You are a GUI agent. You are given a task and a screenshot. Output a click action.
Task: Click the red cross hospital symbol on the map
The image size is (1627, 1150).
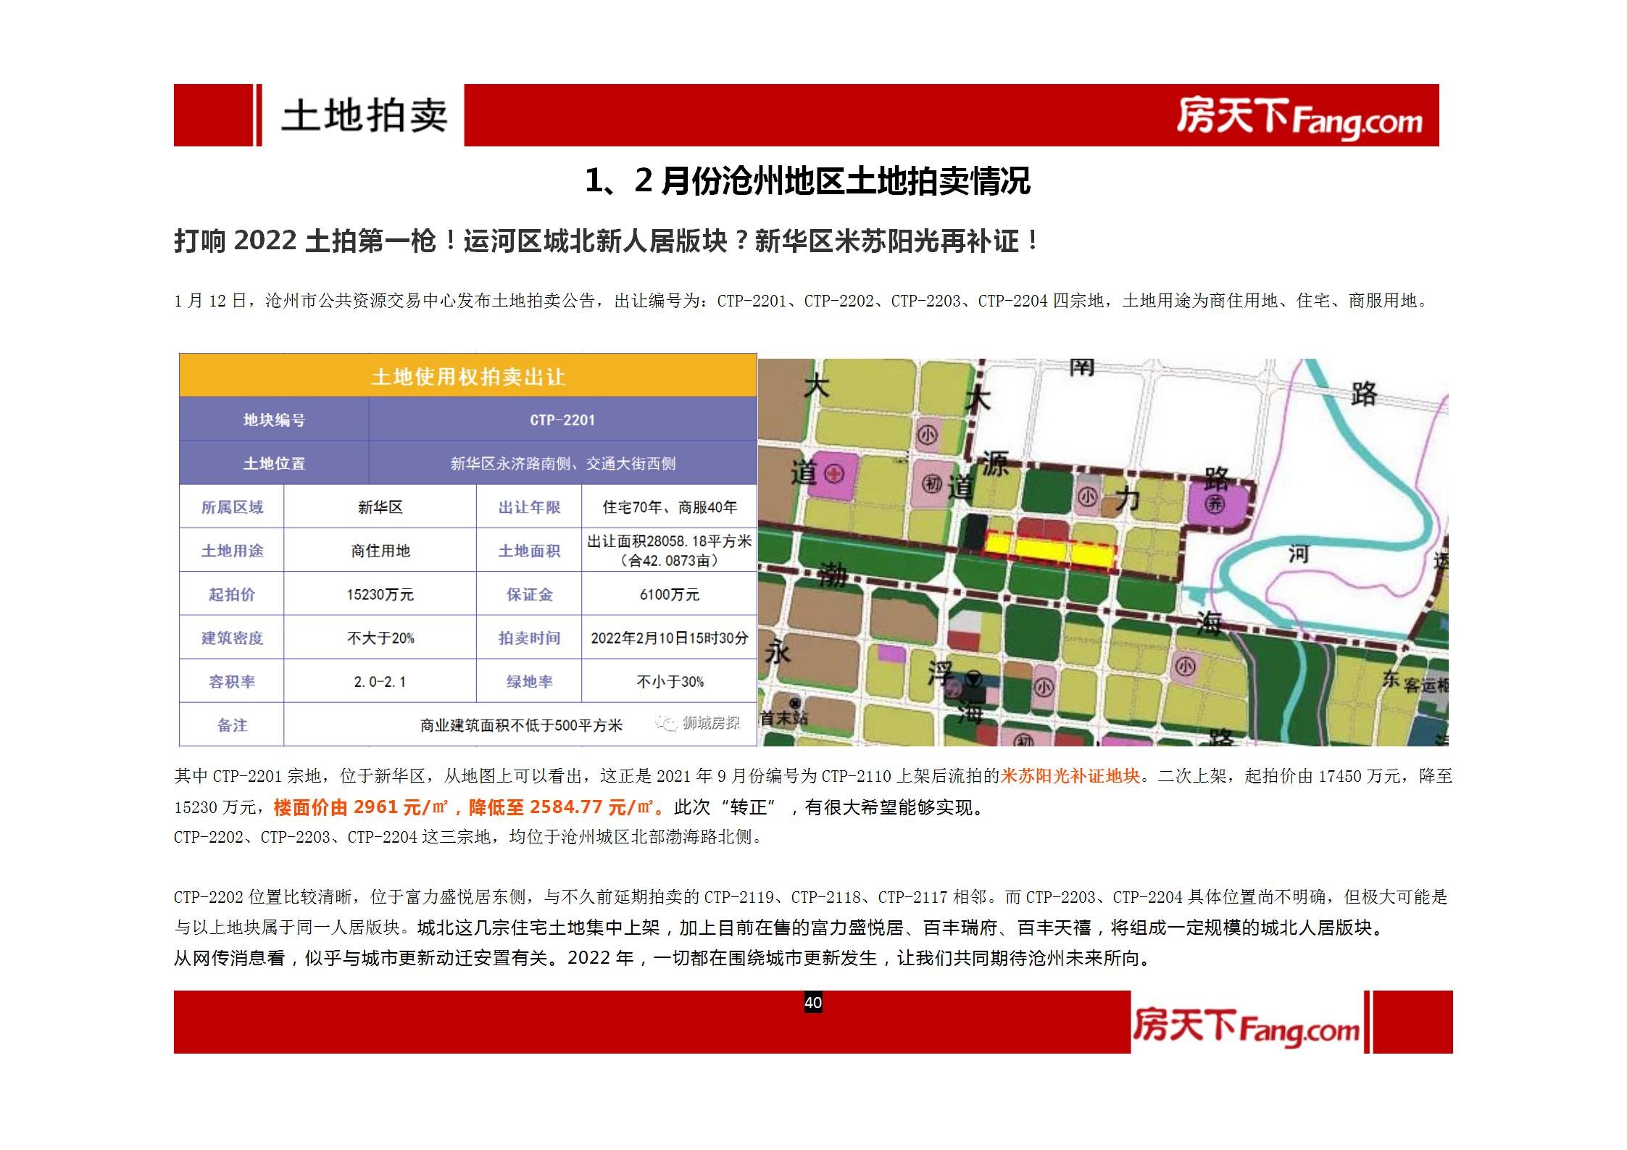[x=836, y=474]
